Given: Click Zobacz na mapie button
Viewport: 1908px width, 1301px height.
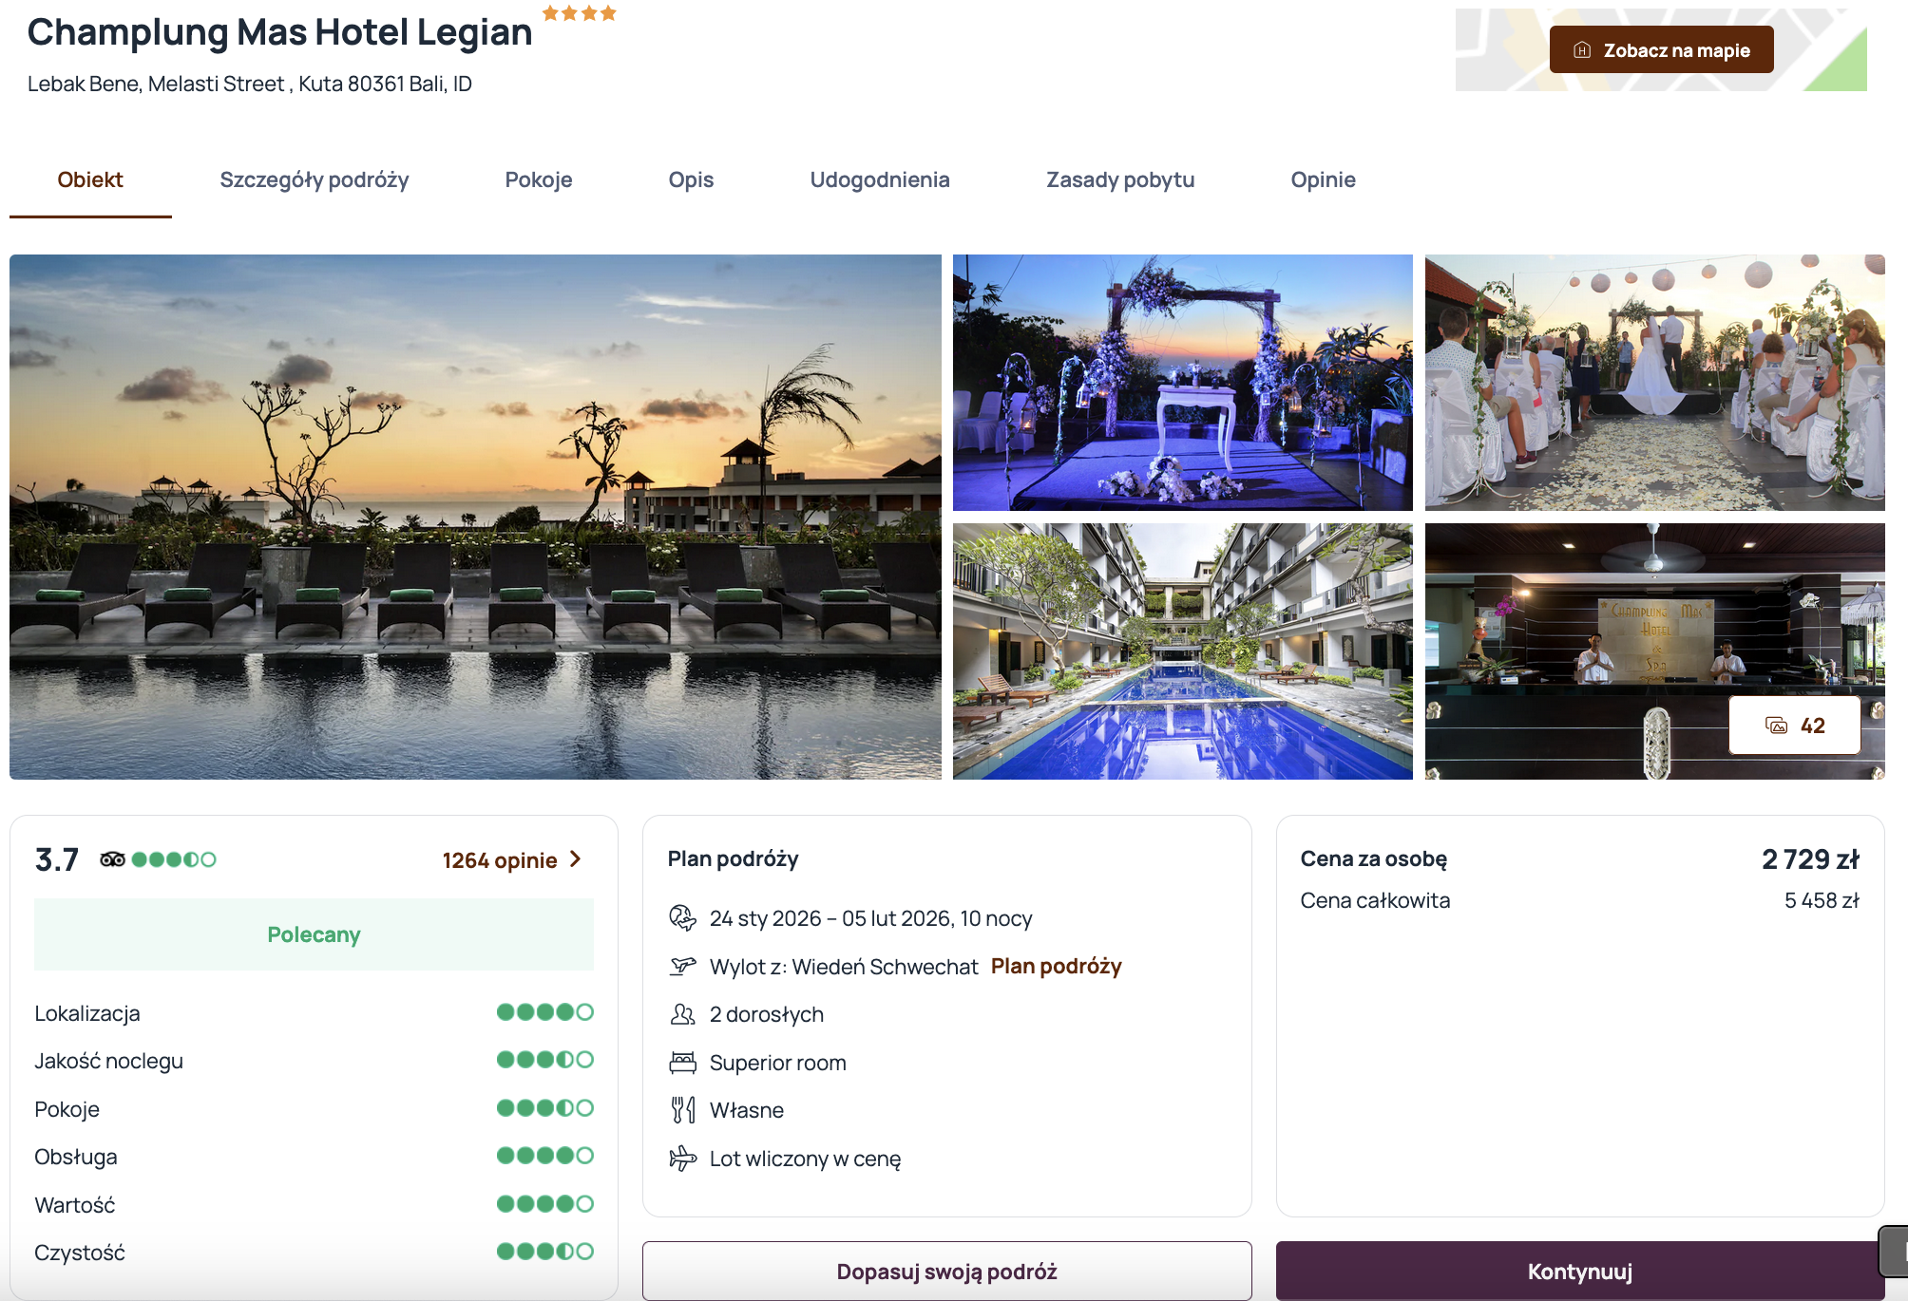Looking at the screenshot, I should pos(1661,50).
